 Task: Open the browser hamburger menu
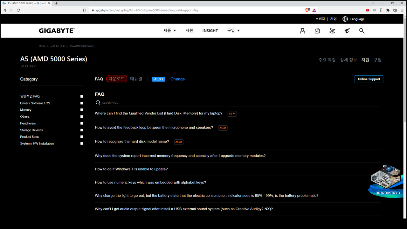[x=402, y=10]
